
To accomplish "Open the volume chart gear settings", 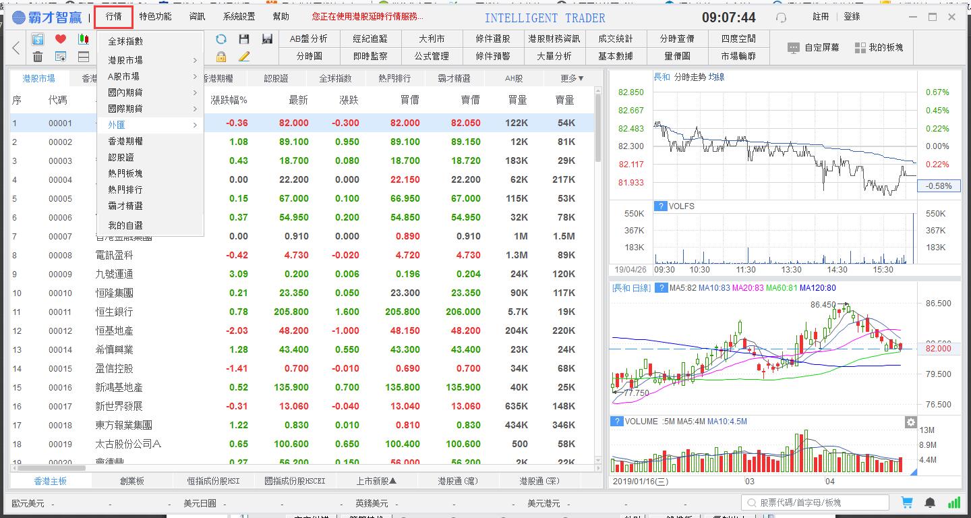I will coord(910,422).
